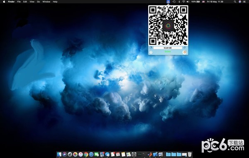The height and width of the screenshot is (158, 249).
Task: Open Spotlight search magnifier icon
Action: 235,2
